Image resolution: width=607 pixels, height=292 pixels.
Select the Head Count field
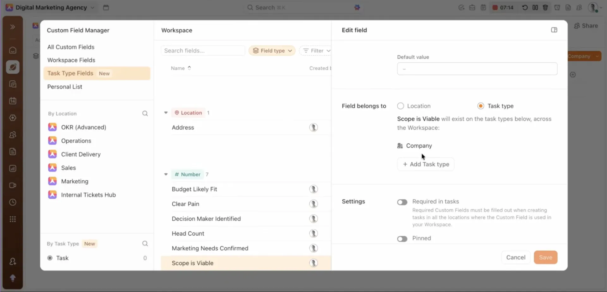click(188, 234)
